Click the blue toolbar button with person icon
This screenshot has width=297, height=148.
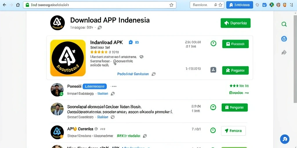(x=240, y=5)
